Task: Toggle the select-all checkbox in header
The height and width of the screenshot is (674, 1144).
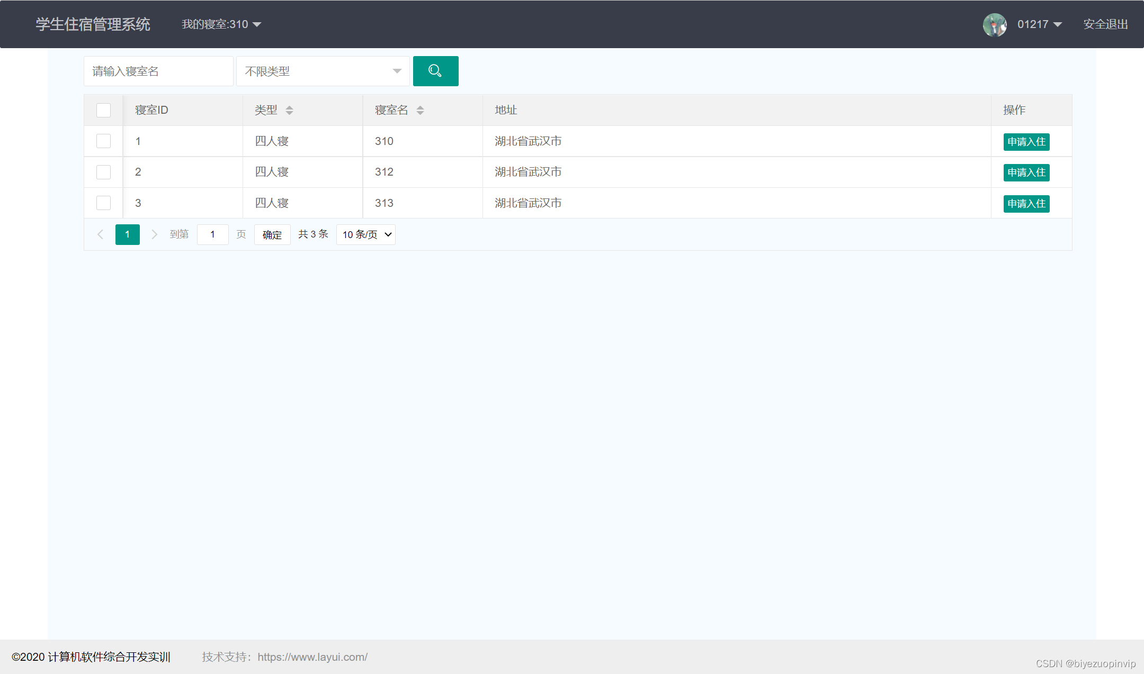Action: (103, 110)
